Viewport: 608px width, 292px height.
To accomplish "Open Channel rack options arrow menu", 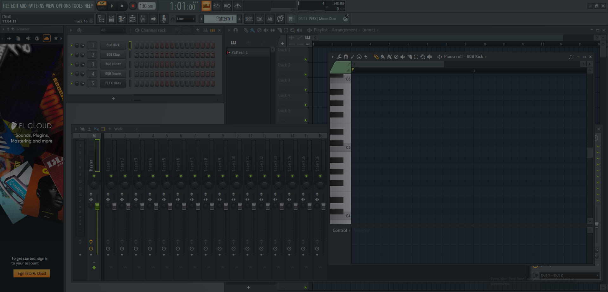I will pos(71,30).
